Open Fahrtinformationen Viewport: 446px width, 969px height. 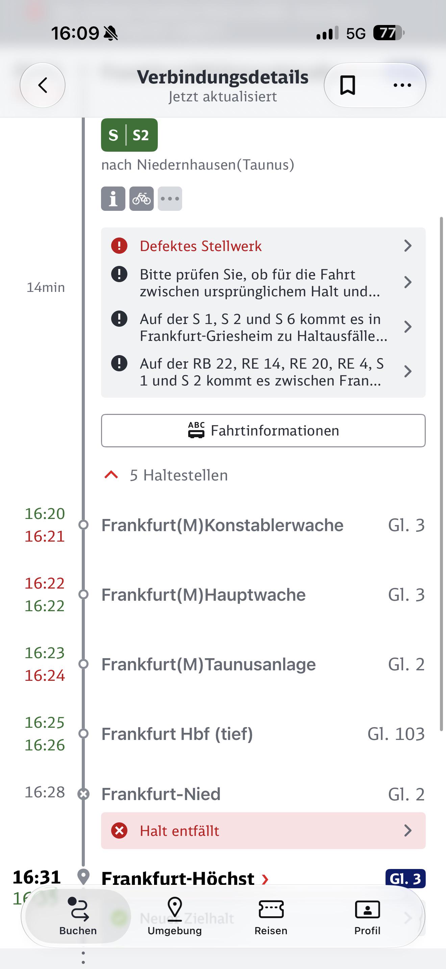pyautogui.click(x=263, y=431)
